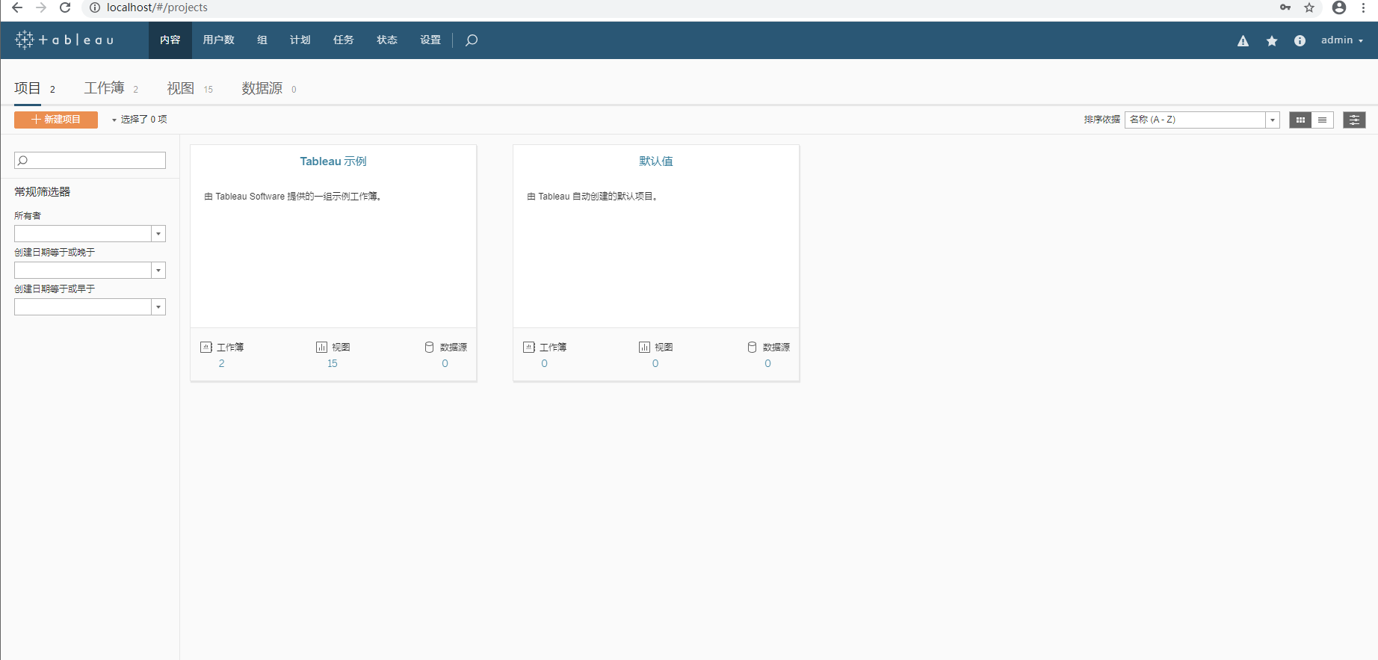Open the 用户数 navigation item
This screenshot has height=660, width=1378.
click(x=219, y=40)
